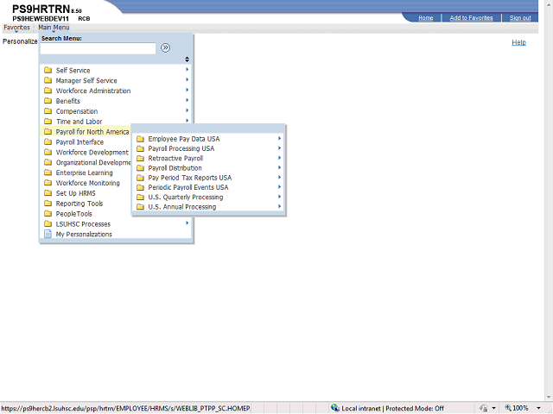This screenshot has width=553, height=414.
Task: Click the My Personalizations document icon
Action: click(x=48, y=234)
